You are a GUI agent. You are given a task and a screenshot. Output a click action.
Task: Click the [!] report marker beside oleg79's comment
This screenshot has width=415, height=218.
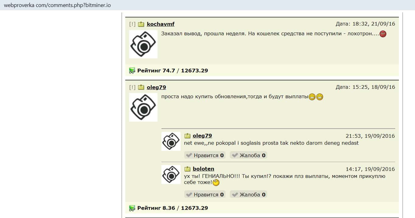(132, 87)
